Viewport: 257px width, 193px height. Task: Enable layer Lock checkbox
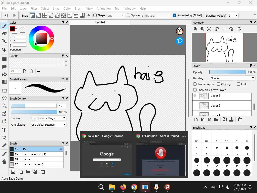coord(238,84)
